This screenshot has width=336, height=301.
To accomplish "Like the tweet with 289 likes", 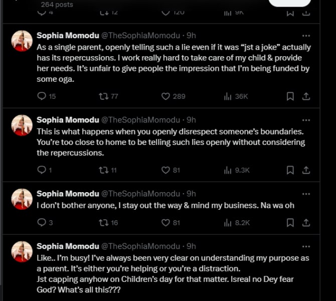I will tap(165, 96).
